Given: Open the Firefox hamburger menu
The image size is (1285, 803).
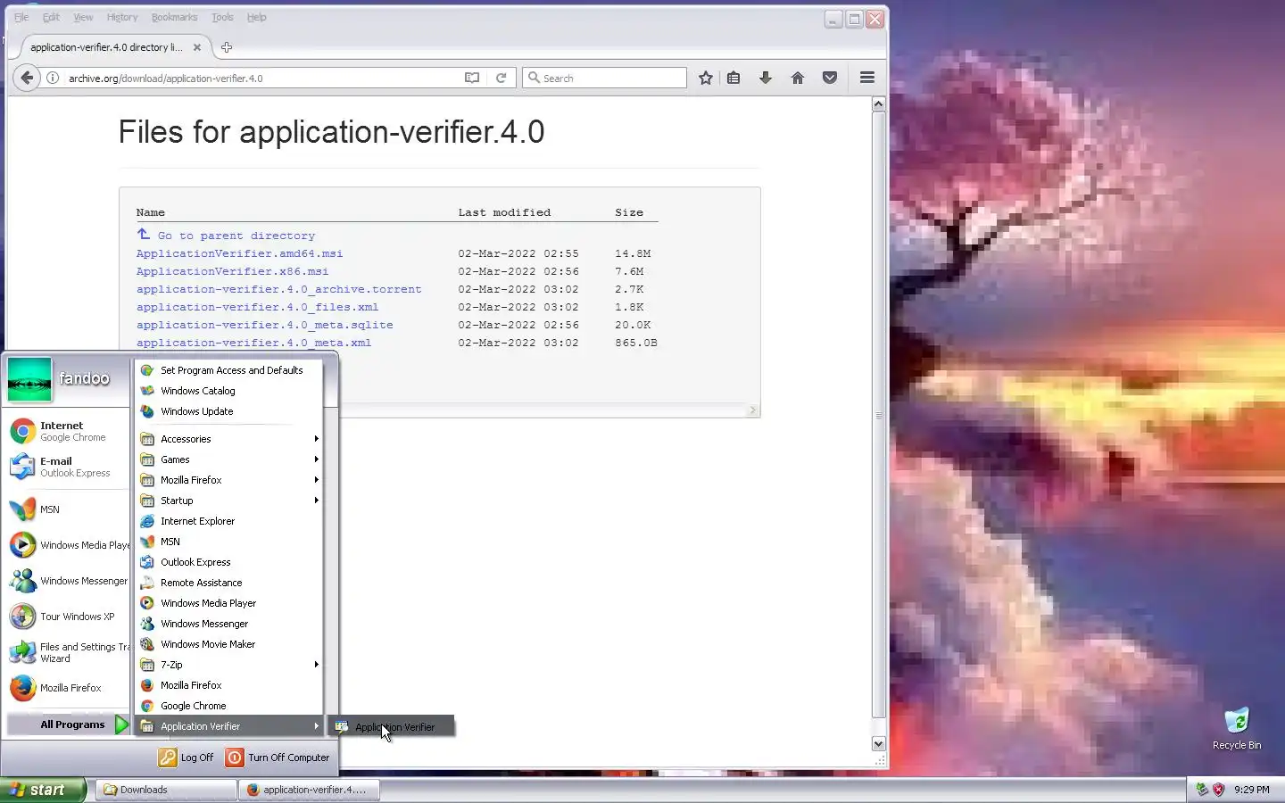Looking at the screenshot, I should [x=866, y=78].
